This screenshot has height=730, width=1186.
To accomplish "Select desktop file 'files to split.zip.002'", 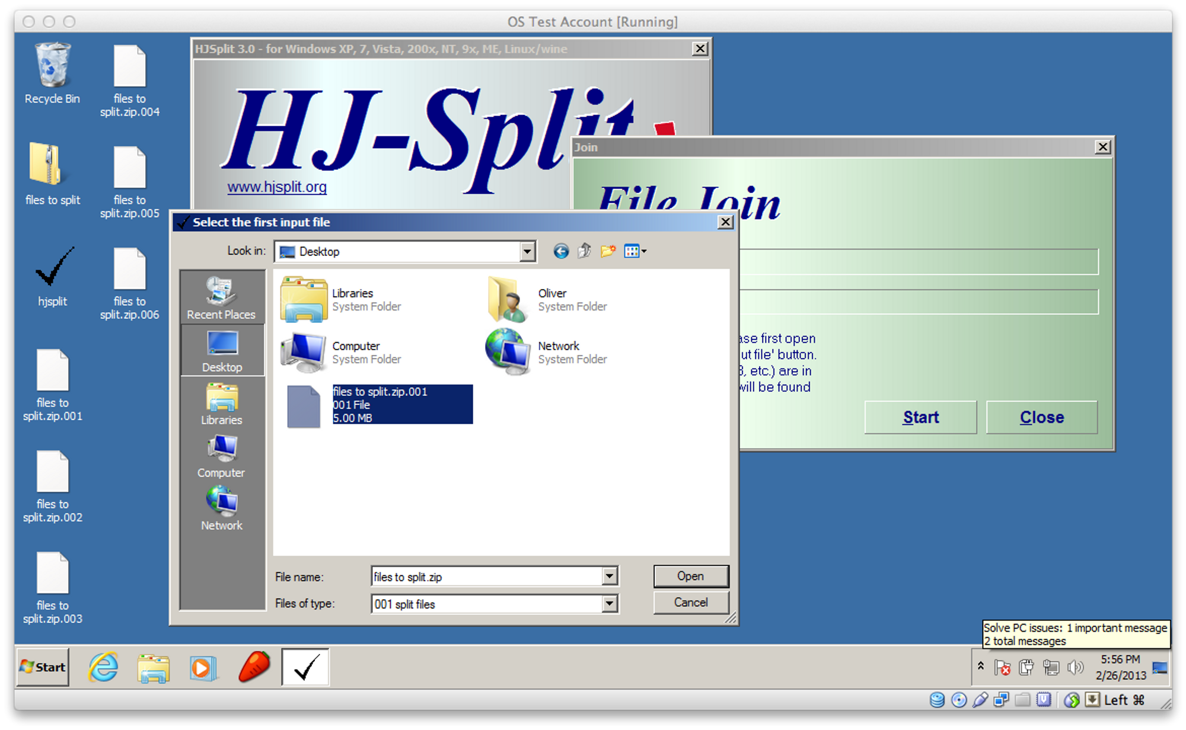I will point(52,486).
